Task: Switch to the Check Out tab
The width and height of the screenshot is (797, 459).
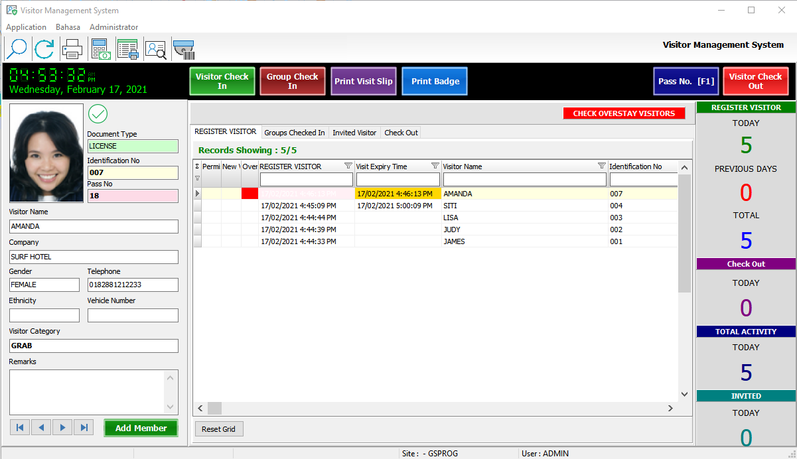Action: 401,133
